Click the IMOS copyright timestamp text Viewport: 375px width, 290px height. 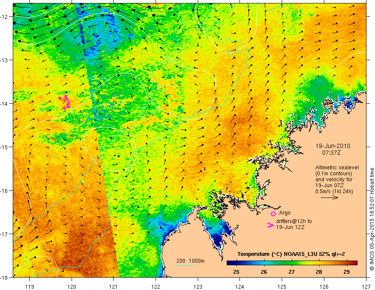click(372, 219)
